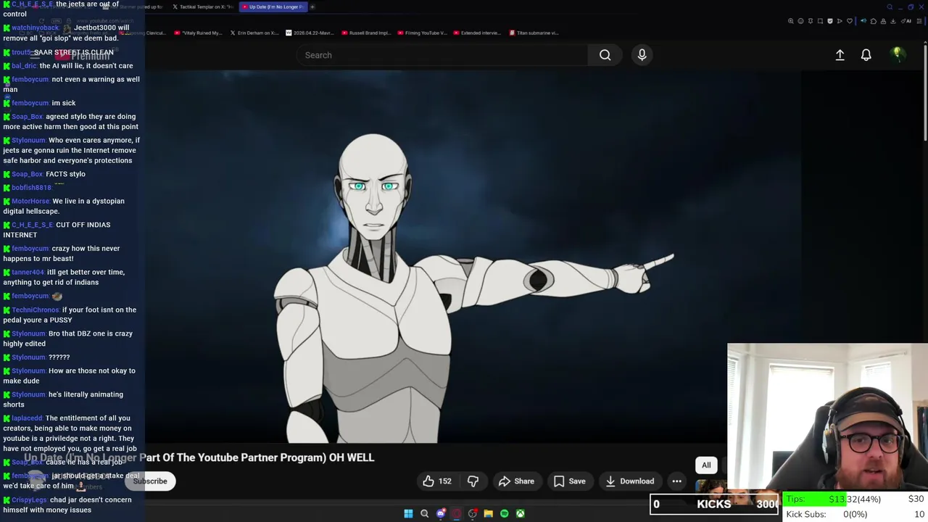Open File Explorer from the taskbar
928x522 pixels.
489,513
